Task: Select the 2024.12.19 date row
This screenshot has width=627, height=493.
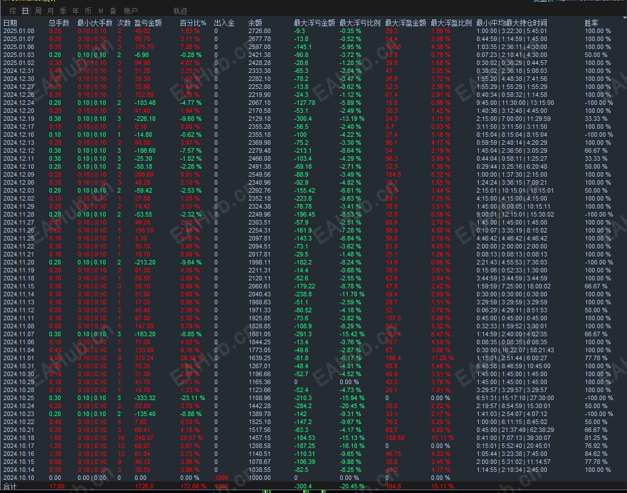Action: pos(19,119)
